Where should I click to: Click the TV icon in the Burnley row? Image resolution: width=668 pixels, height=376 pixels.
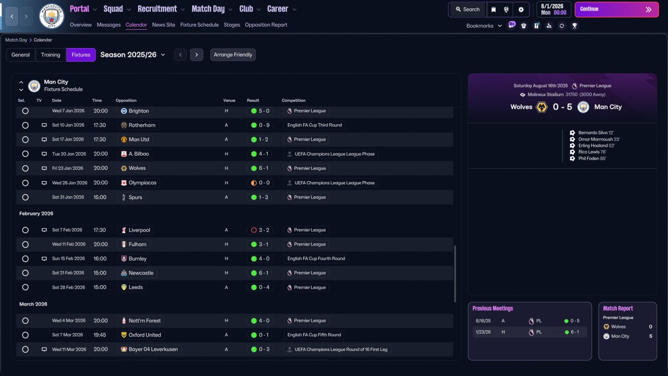coord(44,258)
